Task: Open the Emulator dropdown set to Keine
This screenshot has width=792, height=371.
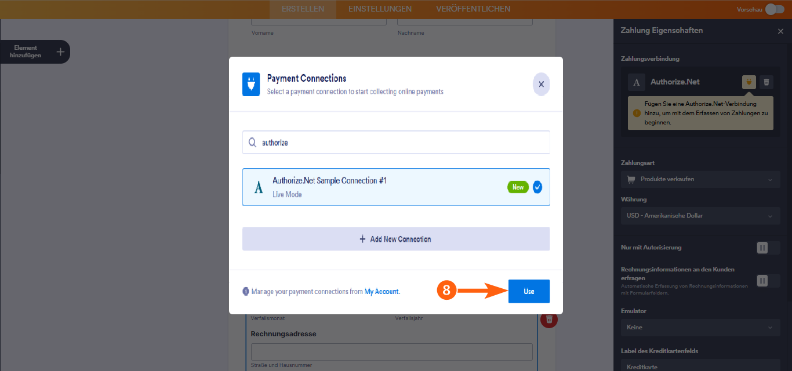Action: pyautogui.click(x=700, y=327)
